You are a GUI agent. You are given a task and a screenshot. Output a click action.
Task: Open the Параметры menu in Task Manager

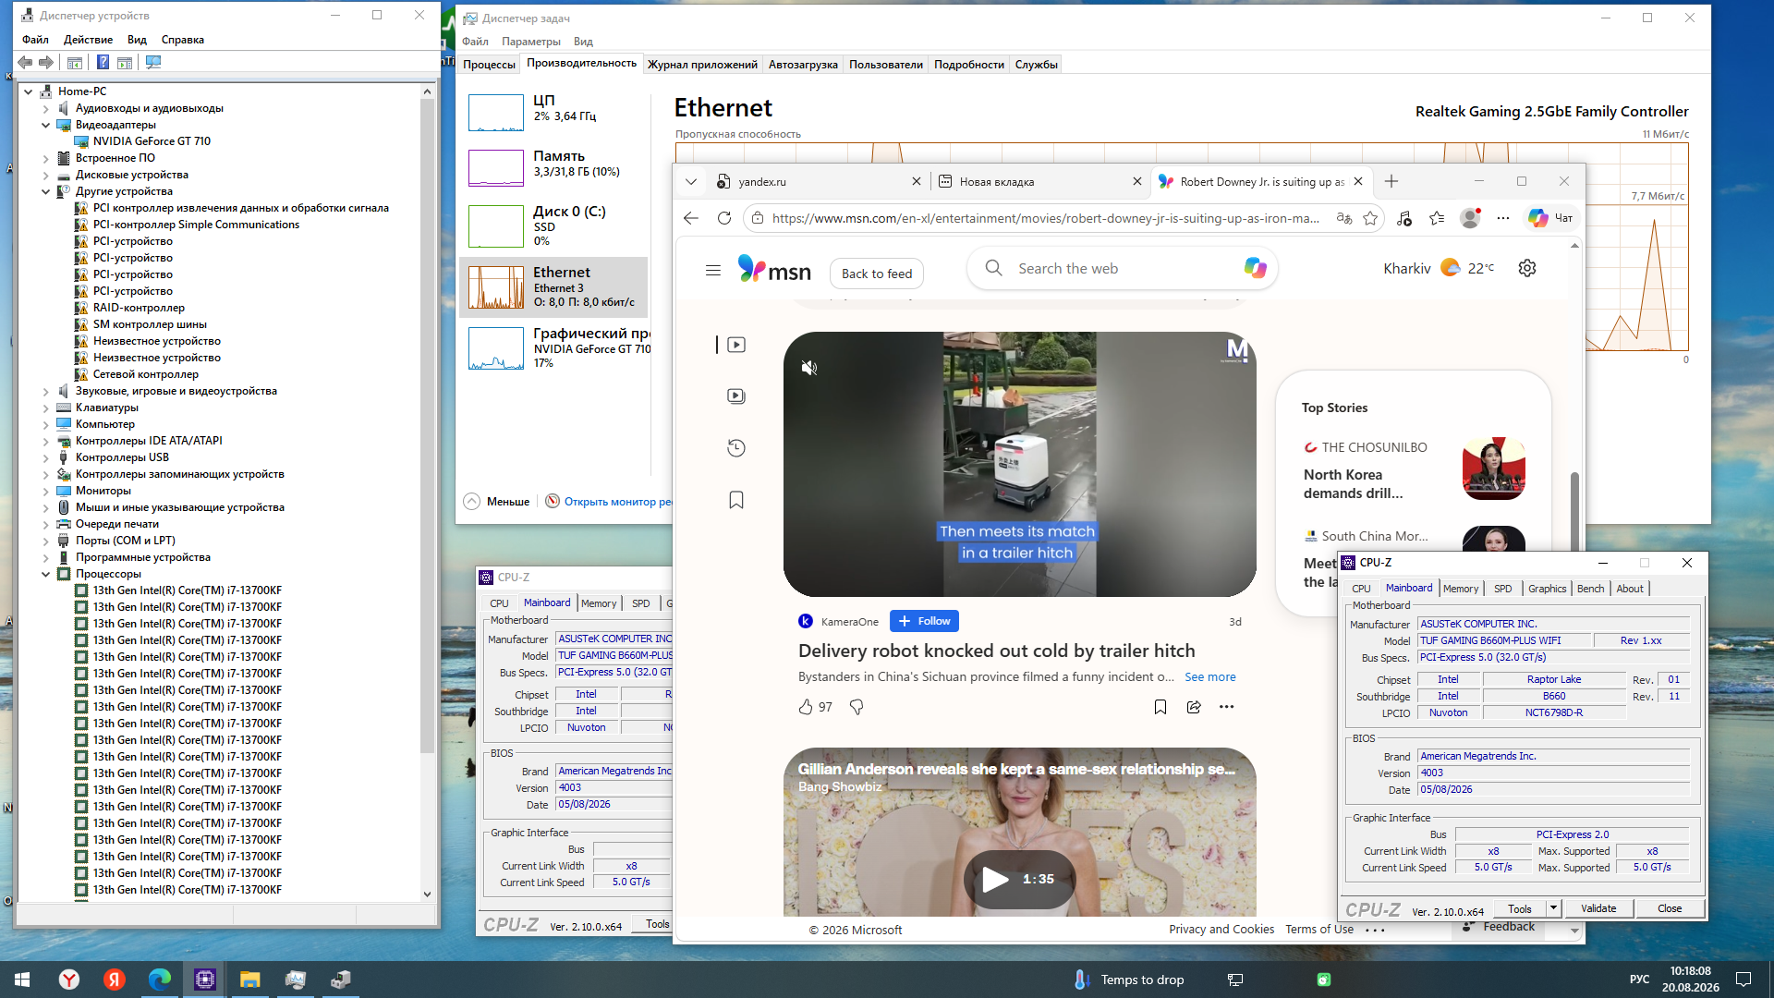531,42
